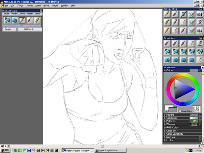Click the Pencils brush category button
This screenshot has height=153, width=204.
click(8, 29)
